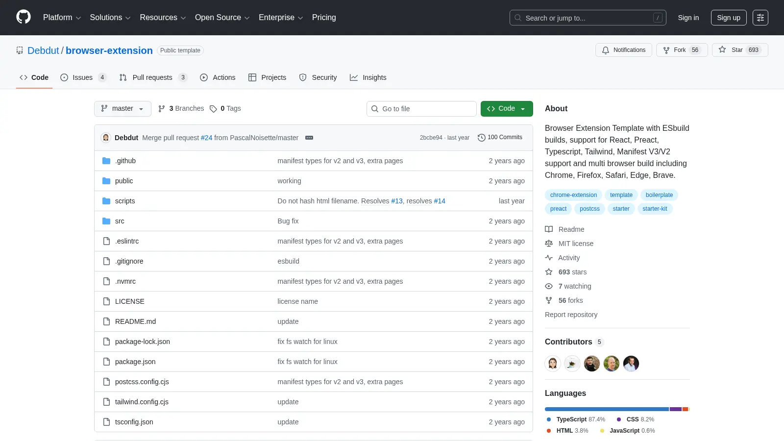Click the third contributor avatar
The height and width of the screenshot is (441, 784).
point(592,364)
